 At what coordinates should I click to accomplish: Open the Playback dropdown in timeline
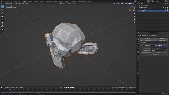(x=7, y=88)
